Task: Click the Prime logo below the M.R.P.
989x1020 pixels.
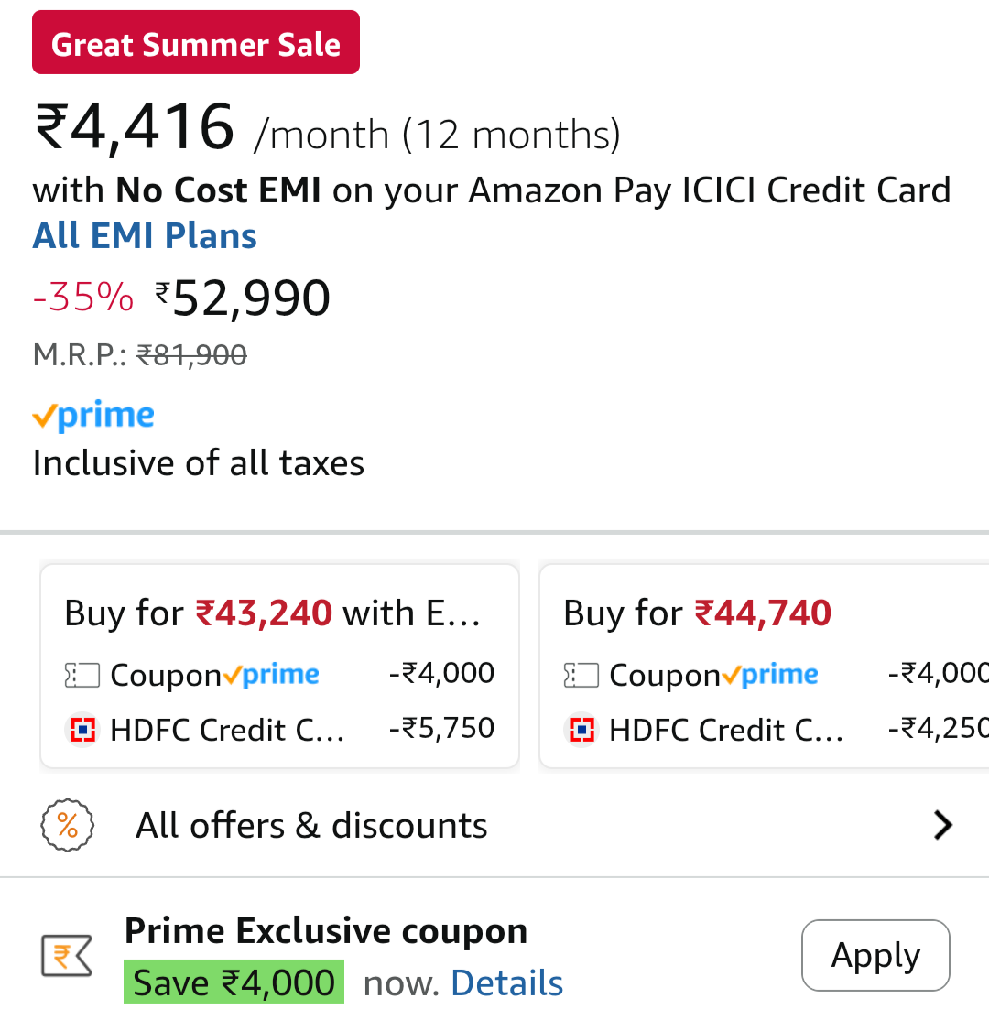Action: [x=93, y=417]
